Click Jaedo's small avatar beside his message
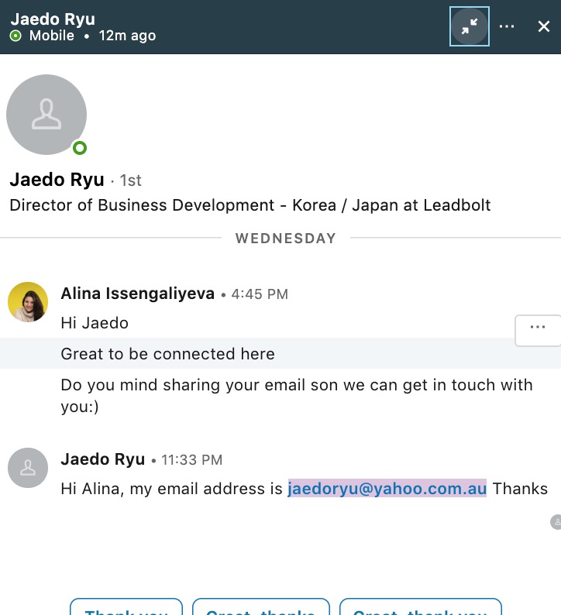This screenshot has height=615, width=561. [x=28, y=467]
